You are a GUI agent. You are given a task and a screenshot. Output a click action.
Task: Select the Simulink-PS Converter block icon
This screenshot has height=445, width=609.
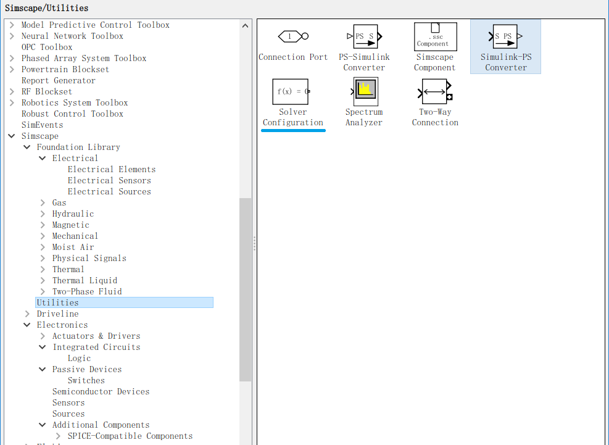tap(505, 36)
